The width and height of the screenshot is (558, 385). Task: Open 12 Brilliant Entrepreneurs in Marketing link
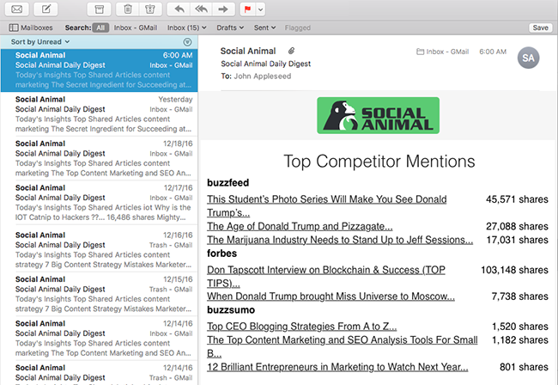tap(337, 367)
